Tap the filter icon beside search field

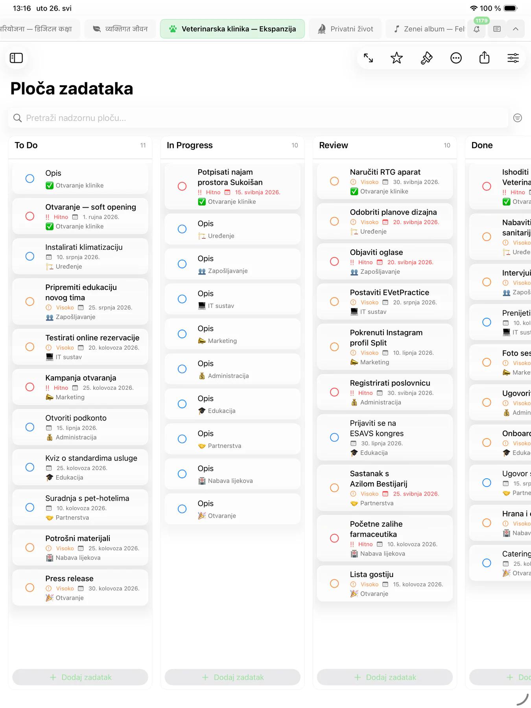[518, 118]
